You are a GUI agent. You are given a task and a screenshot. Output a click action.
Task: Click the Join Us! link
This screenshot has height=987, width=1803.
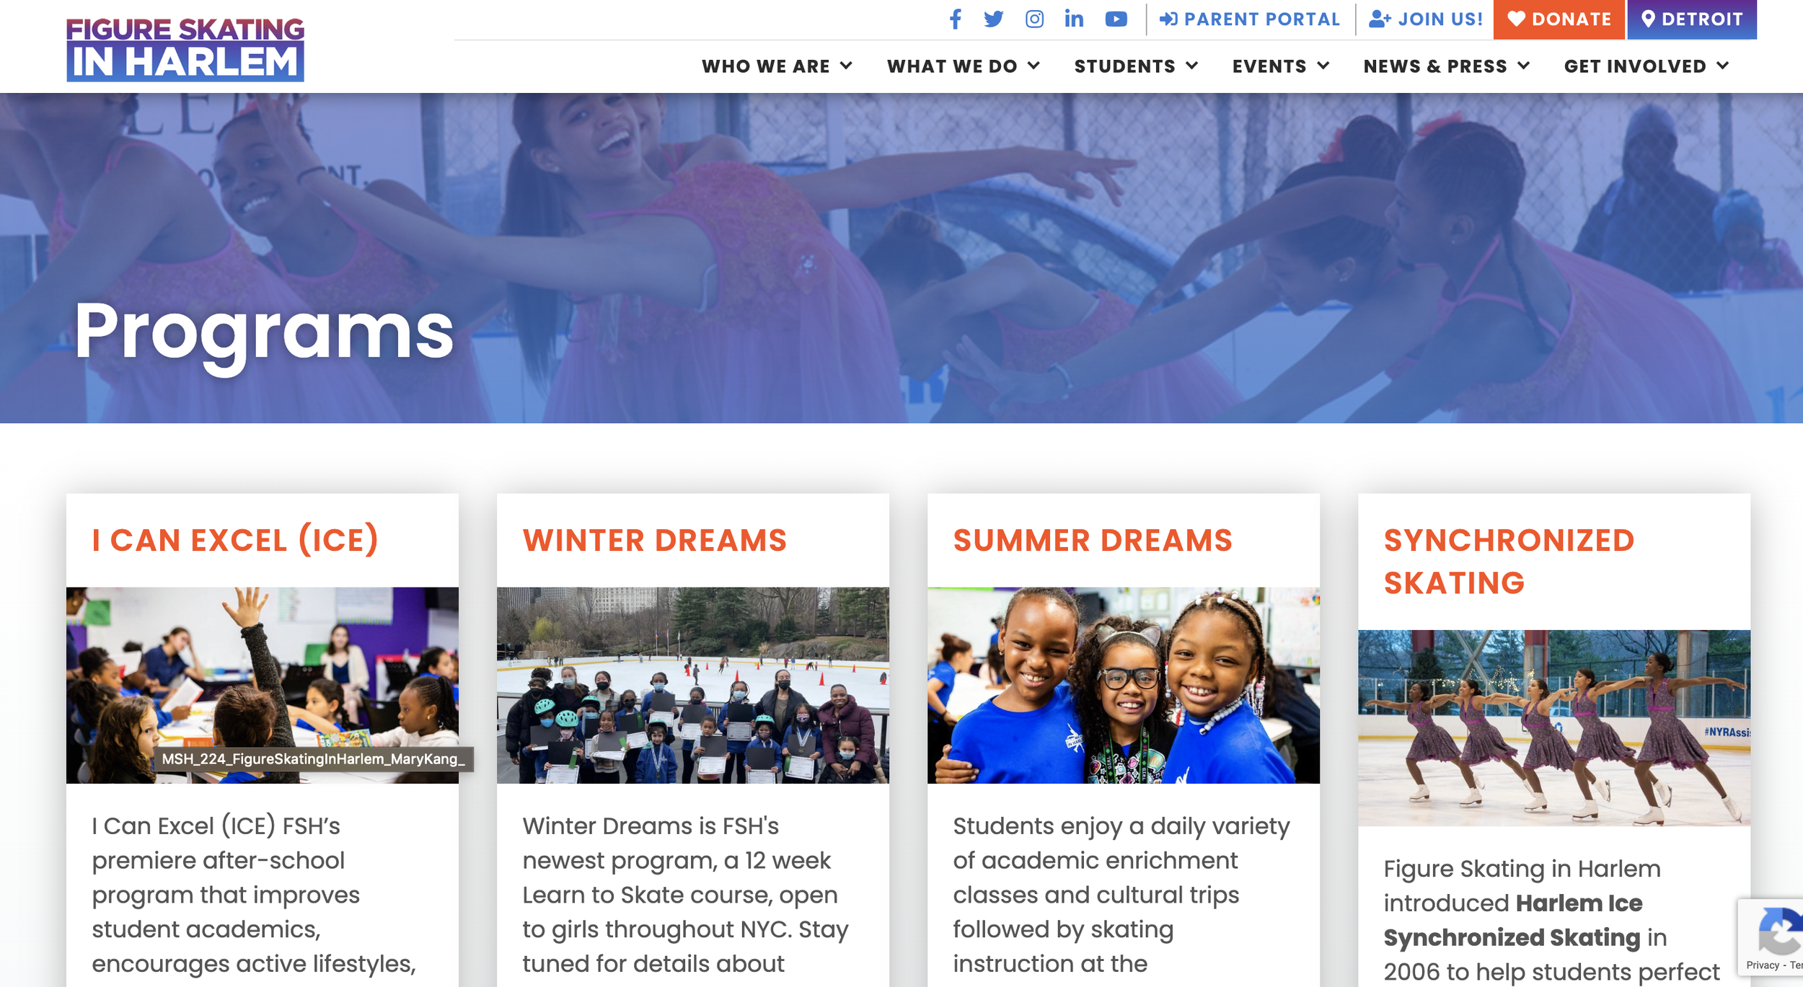pos(1426,19)
